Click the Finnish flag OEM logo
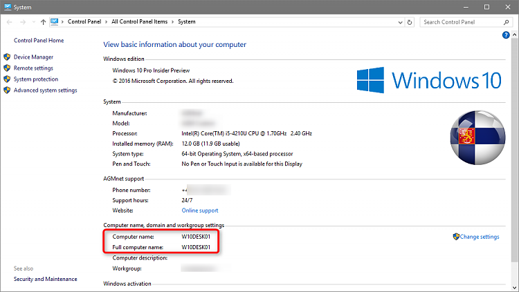This screenshot has height=292, width=519. pyautogui.click(x=477, y=137)
